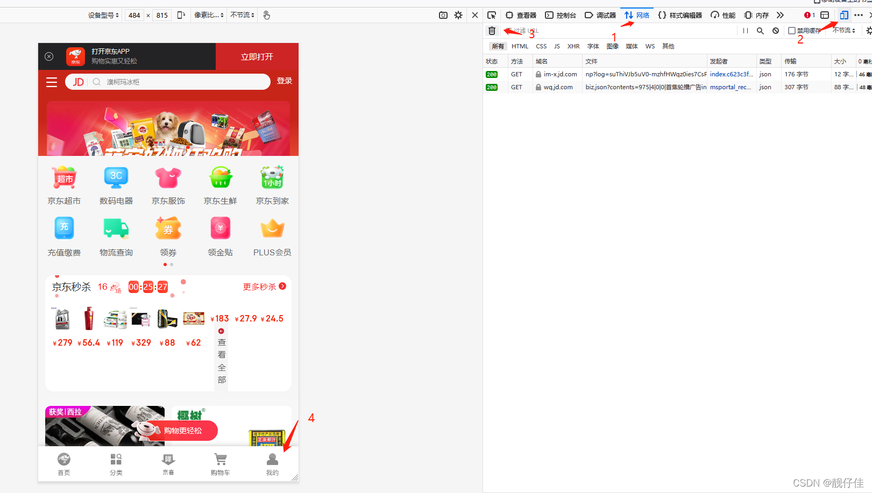Close responsive design mode

pyautogui.click(x=475, y=15)
